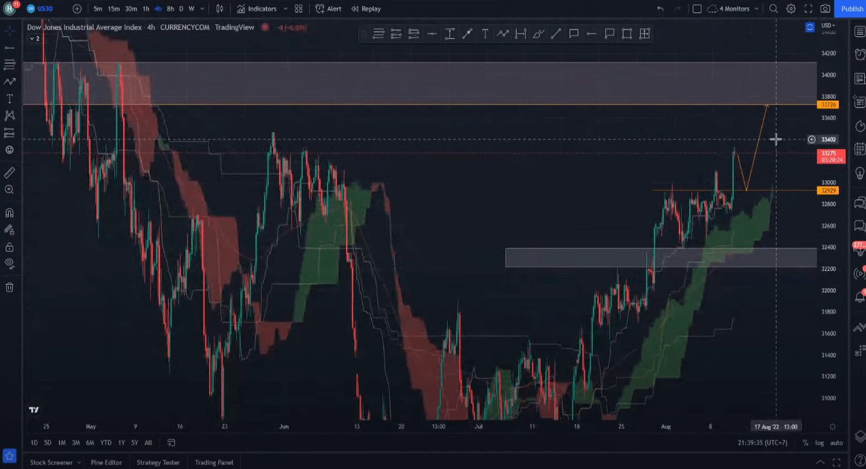Undo the last chart action
This screenshot has height=469, width=866.
tap(660, 9)
